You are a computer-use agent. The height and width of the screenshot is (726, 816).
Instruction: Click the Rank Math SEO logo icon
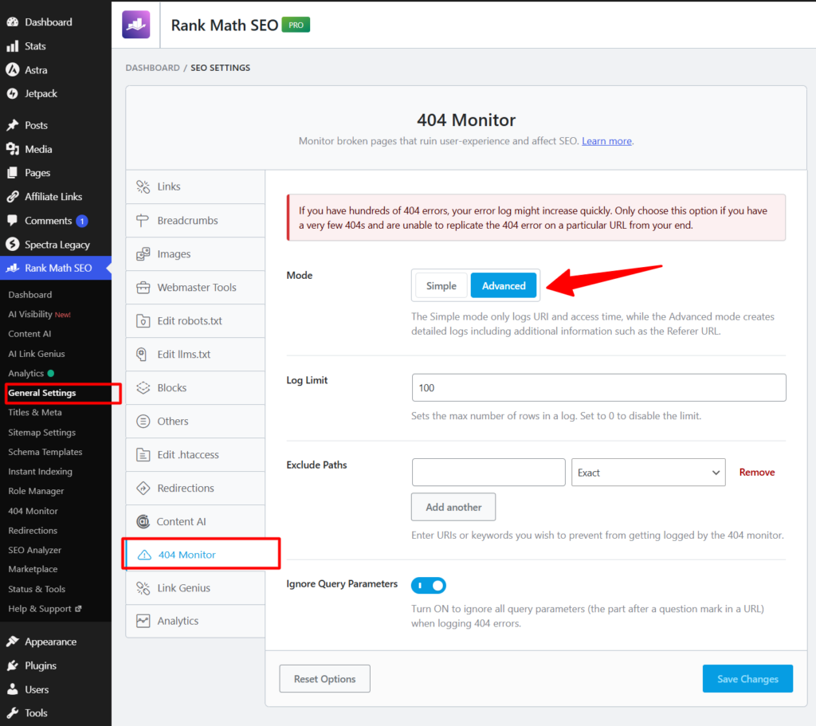coord(135,25)
